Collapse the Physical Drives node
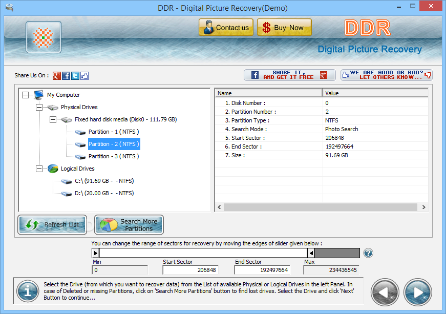The image size is (446, 314). [39, 107]
